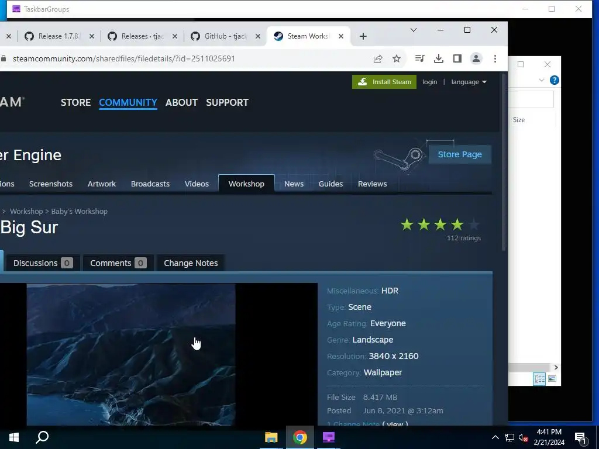Switch to large icons view in background window
599x449 pixels.
pos(552,379)
